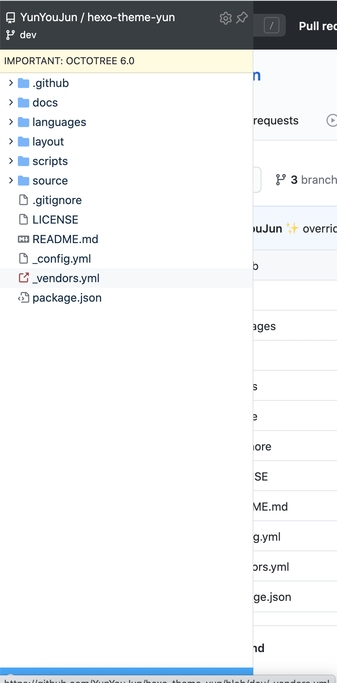Pin the Octotree sidebar
The image size is (337, 683).
[242, 17]
